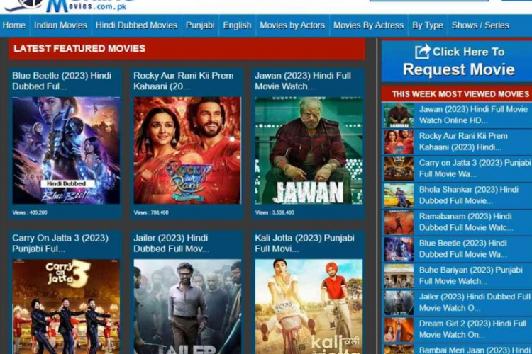The image size is (532, 354).
Task: Open Carry on Jatta 3 most viewed link
Action: [x=475, y=169]
